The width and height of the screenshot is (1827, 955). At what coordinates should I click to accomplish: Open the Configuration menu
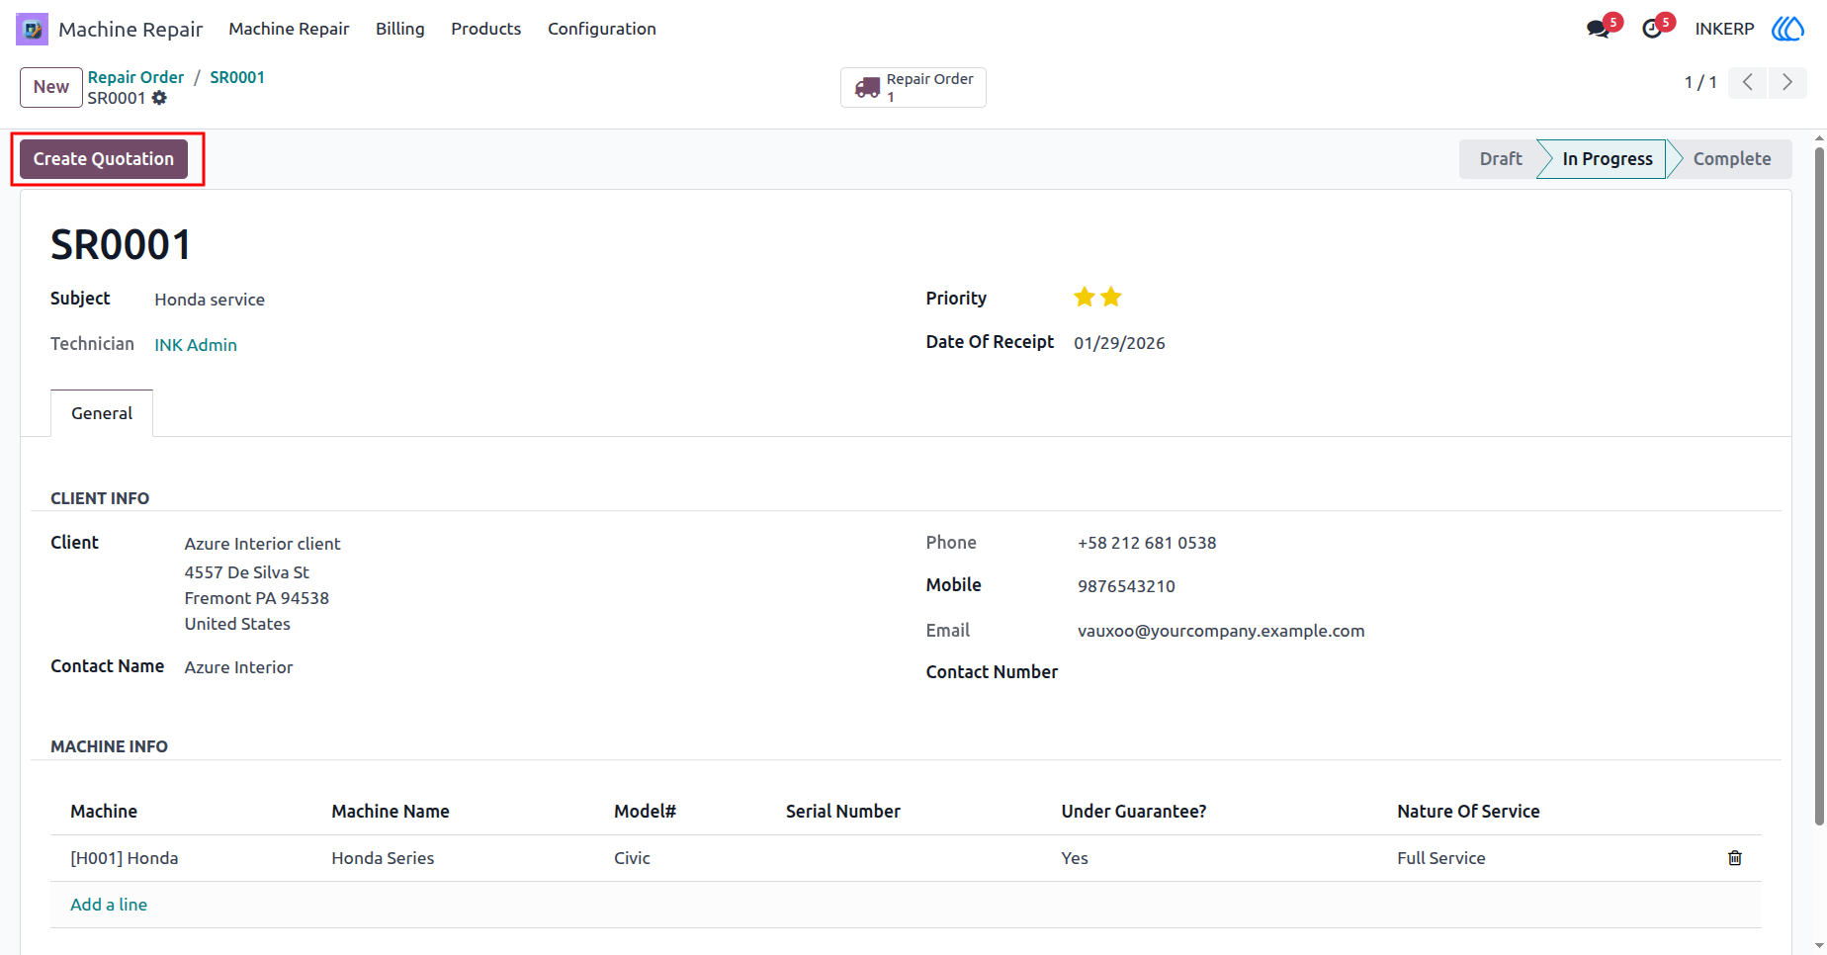tap(602, 29)
